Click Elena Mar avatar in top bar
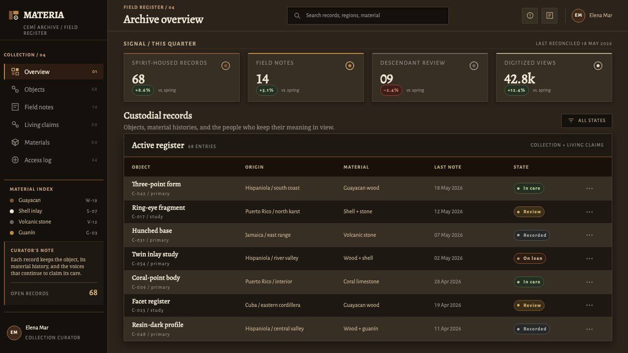The height and width of the screenshot is (353, 628). click(578, 15)
